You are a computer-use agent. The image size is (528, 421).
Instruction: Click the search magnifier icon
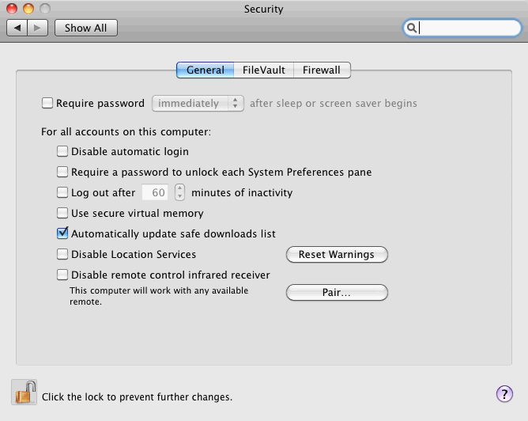click(412, 28)
